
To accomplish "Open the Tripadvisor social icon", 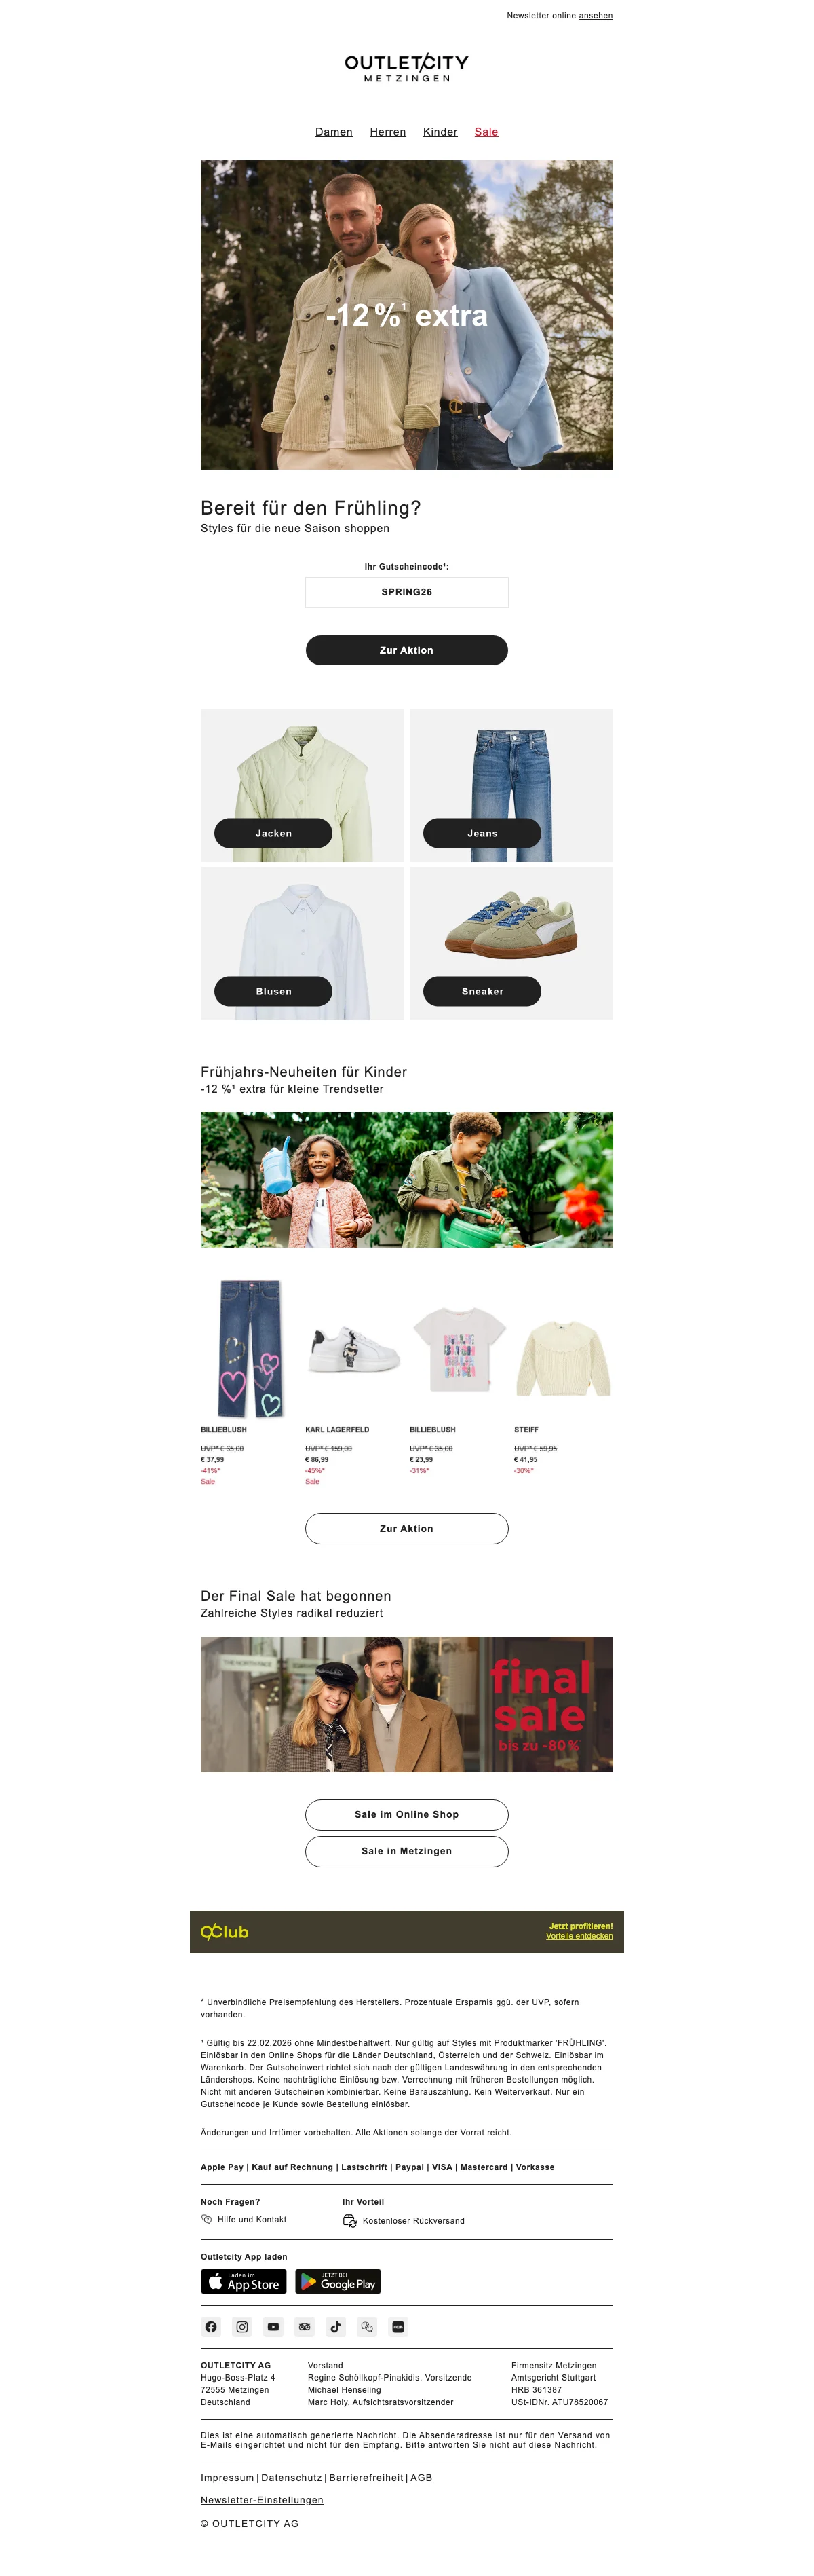I will 305,2327.
